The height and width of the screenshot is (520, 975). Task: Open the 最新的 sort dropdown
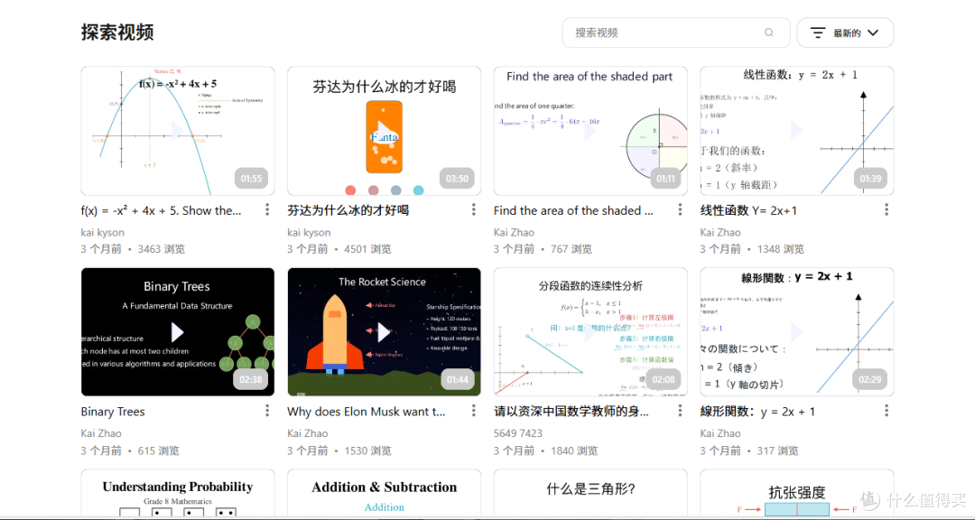click(845, 33)
